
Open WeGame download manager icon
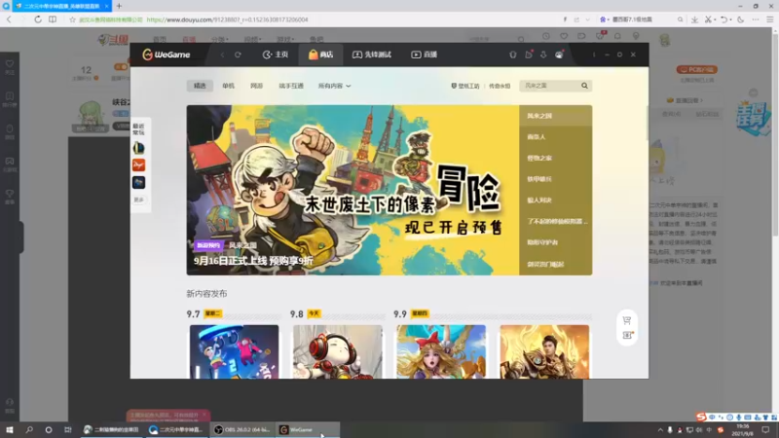click(543, 55)
